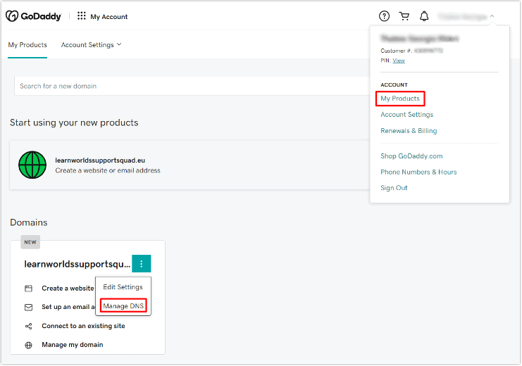522x366 pixels.
Task: Expand the Account Settings dropdown tab
Action: (x=91, y=45)
